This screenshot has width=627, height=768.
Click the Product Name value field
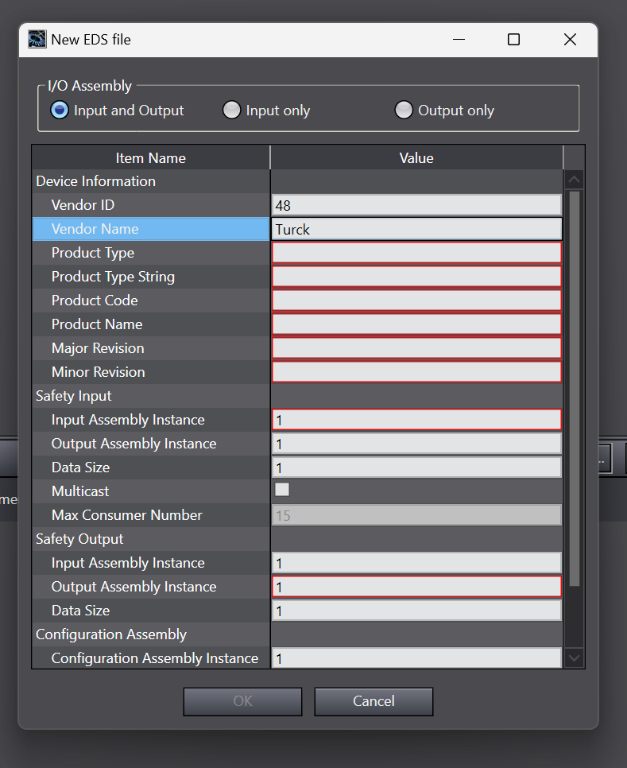click(416, 324)
